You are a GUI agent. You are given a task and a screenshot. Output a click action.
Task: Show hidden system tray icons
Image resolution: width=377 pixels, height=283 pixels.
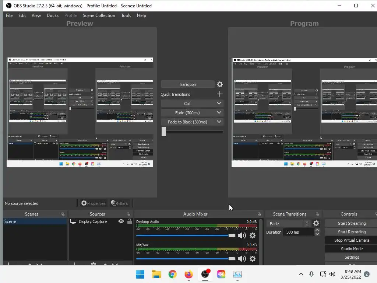point(301,274)
